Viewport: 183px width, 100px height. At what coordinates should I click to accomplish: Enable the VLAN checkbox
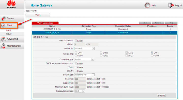76,67
